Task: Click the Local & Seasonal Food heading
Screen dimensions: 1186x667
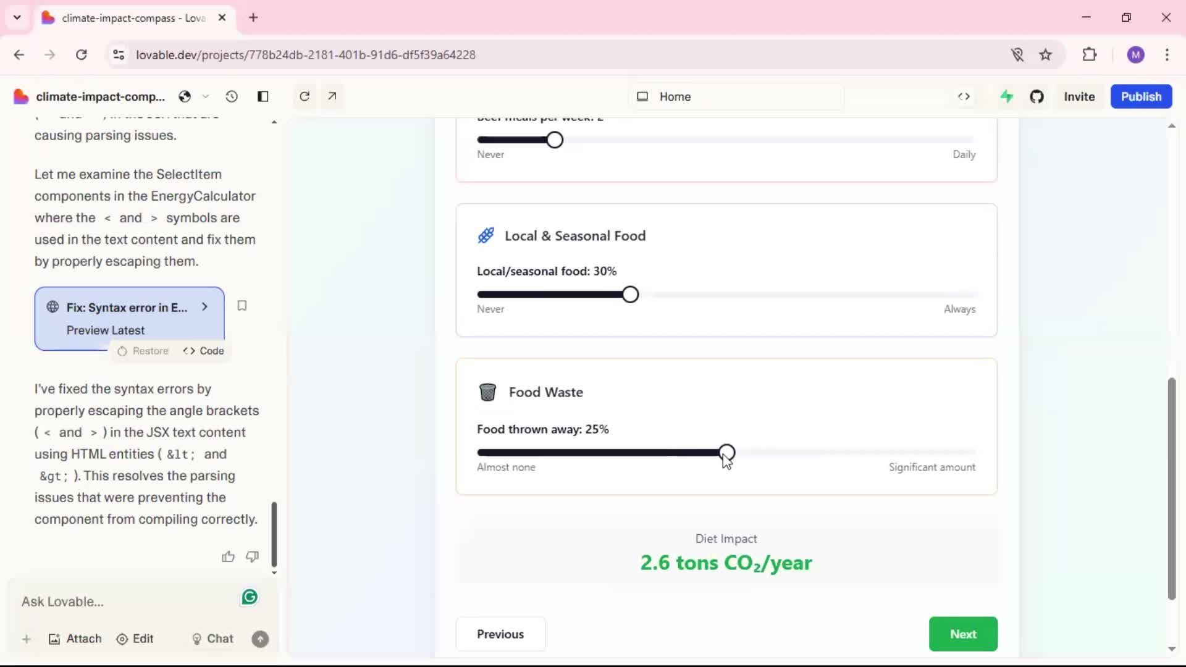Action: pyautogui.click(x=575, y=236)
